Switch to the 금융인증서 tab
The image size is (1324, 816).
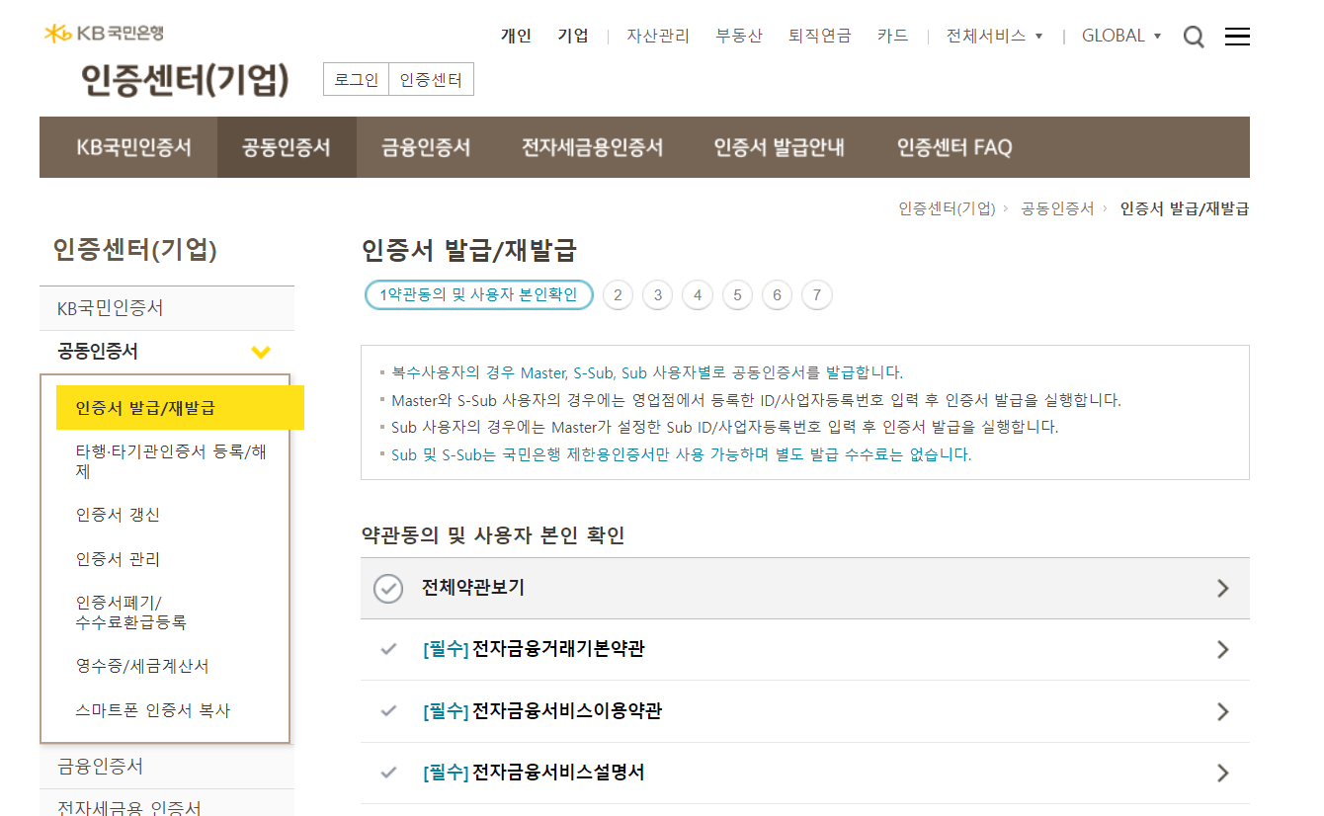424,146
